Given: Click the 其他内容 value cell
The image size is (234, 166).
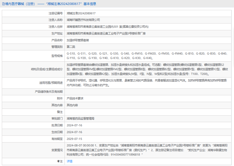Looking at the screenshot, I should pyautogui.click(x=72, y=105).
